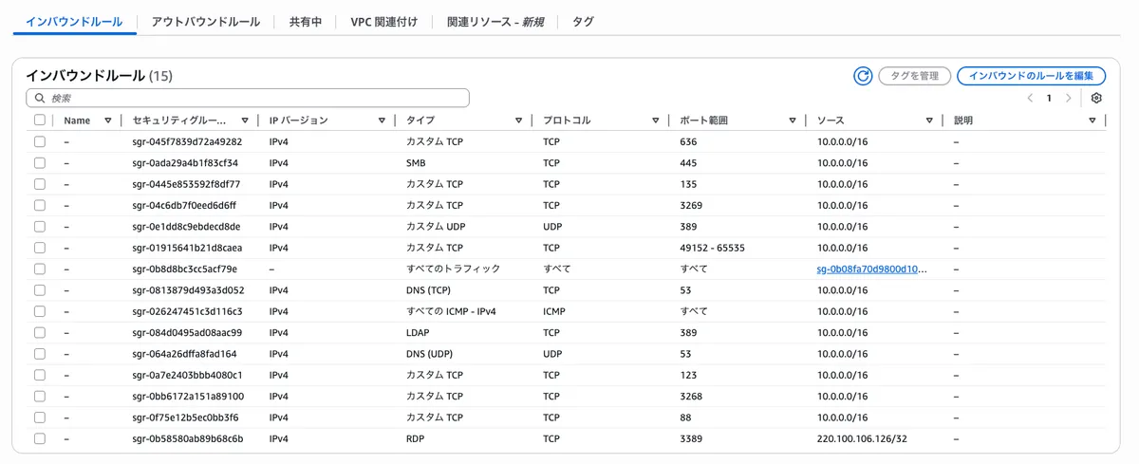Sort by ポート範囲 column arrow
1139x464 pixels.
[x=792, y=121]
